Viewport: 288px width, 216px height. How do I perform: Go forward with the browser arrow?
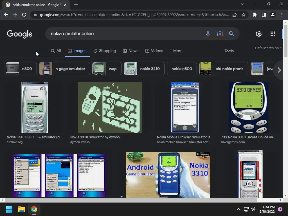[15, 15]
